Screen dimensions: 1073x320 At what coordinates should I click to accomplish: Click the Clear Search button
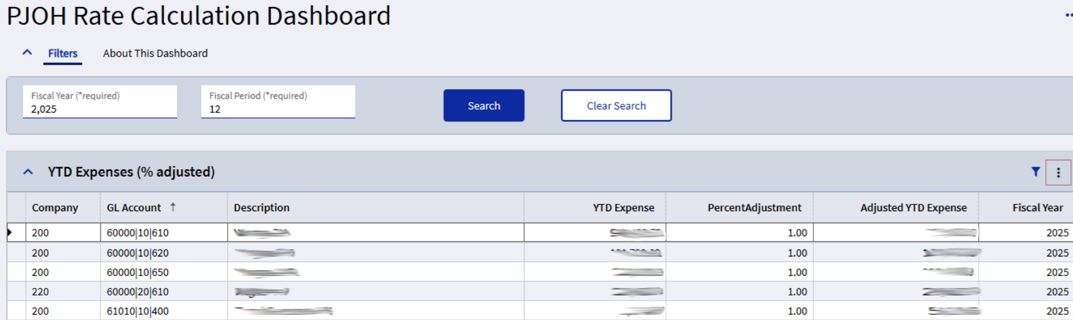pyautogui.click(x=616, y=106)
